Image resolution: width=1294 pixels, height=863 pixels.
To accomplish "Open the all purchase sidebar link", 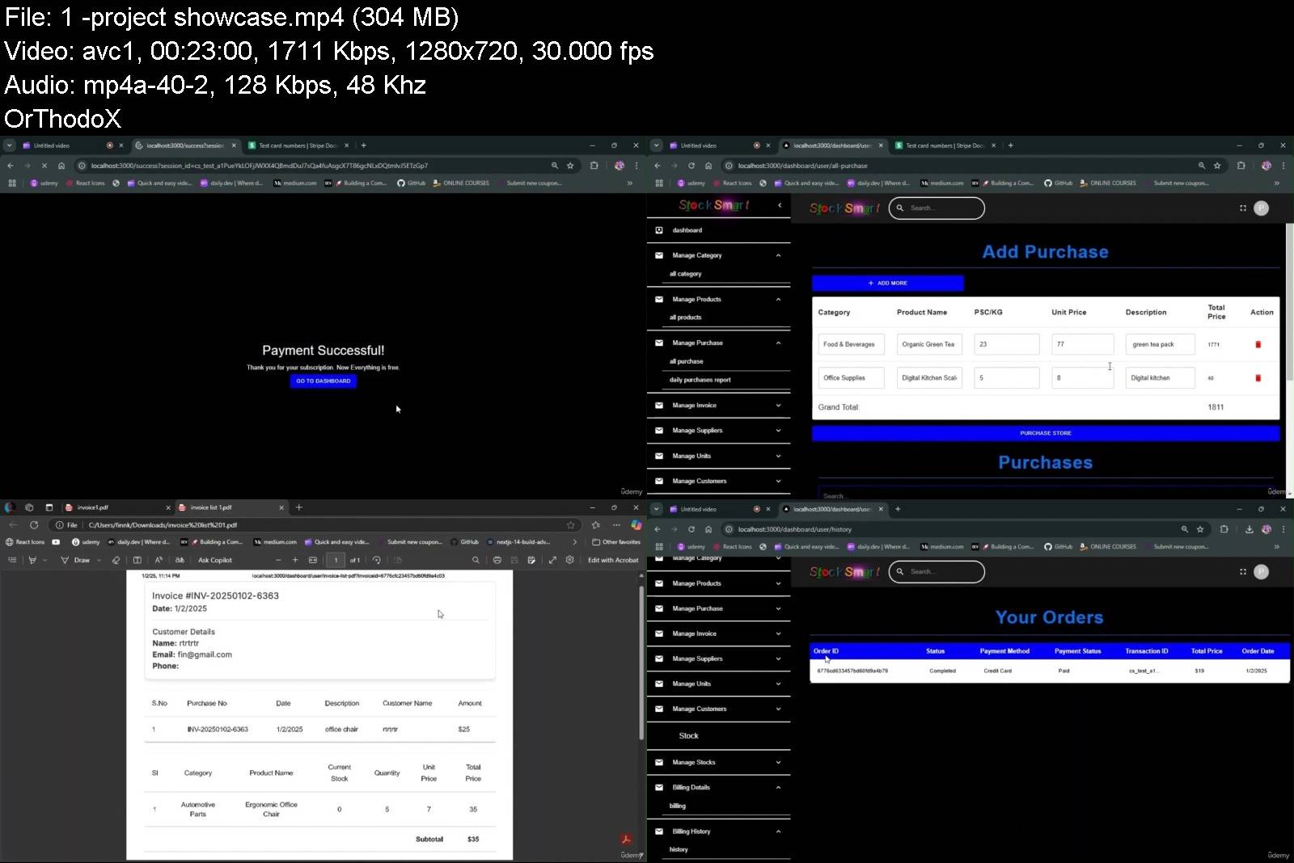I will (686, 361).
